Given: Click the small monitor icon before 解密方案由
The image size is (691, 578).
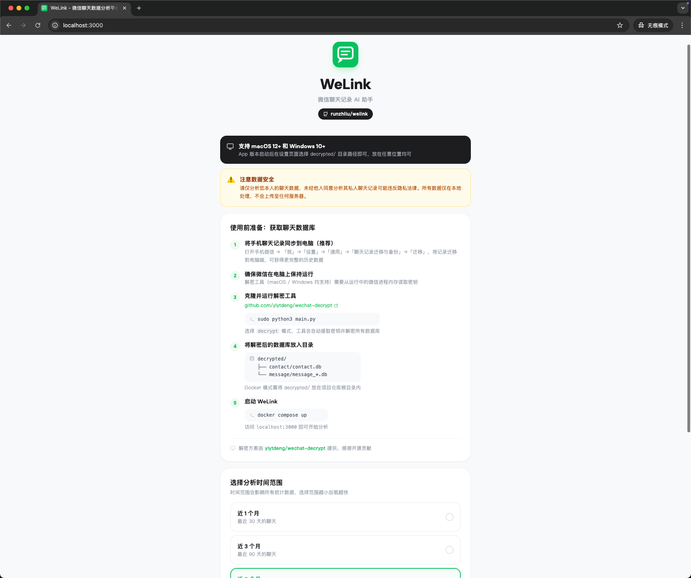Looking at the screenshot, I should pyautogui.click(x=233, y=448).
